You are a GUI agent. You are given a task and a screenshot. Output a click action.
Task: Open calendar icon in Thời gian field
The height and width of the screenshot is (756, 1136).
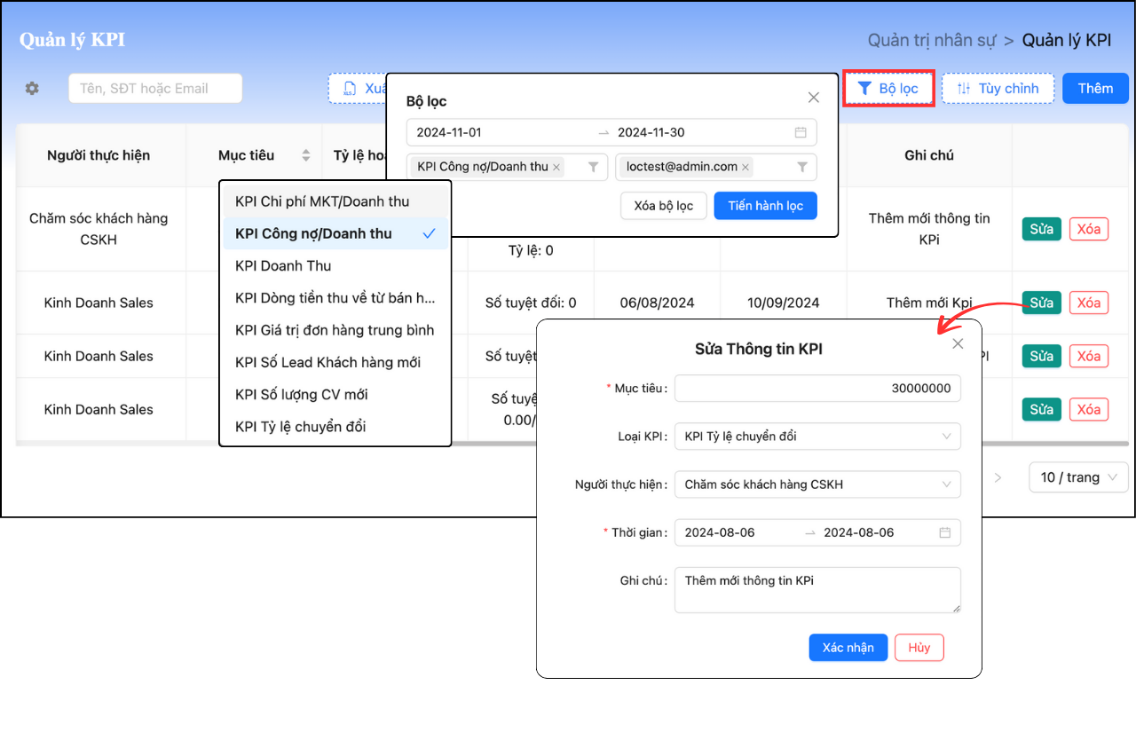click(944, 533)
